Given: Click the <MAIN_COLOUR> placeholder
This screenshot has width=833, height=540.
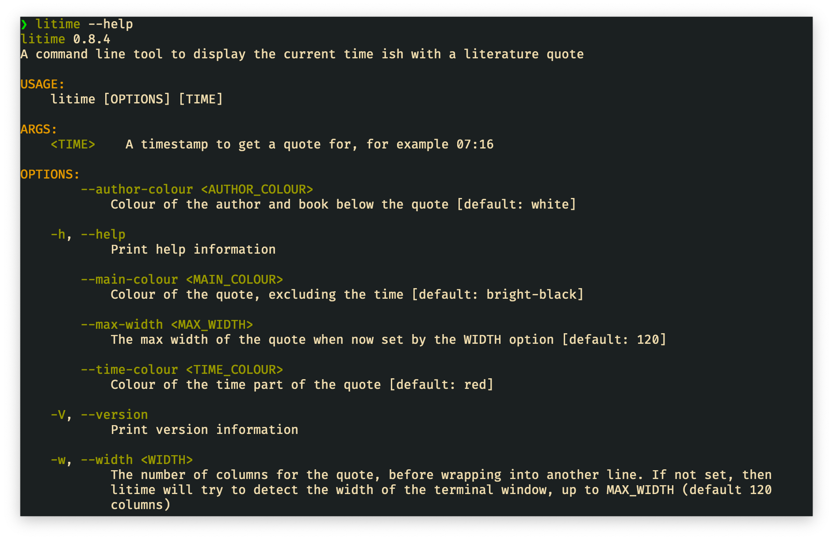Looking at the screenshot, I should [234, 280].
